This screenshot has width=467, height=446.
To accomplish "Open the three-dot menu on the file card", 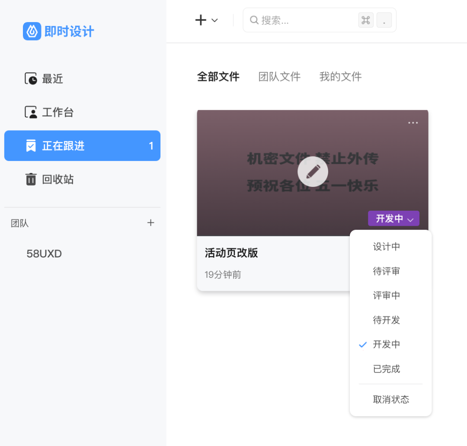I will 413,123.
